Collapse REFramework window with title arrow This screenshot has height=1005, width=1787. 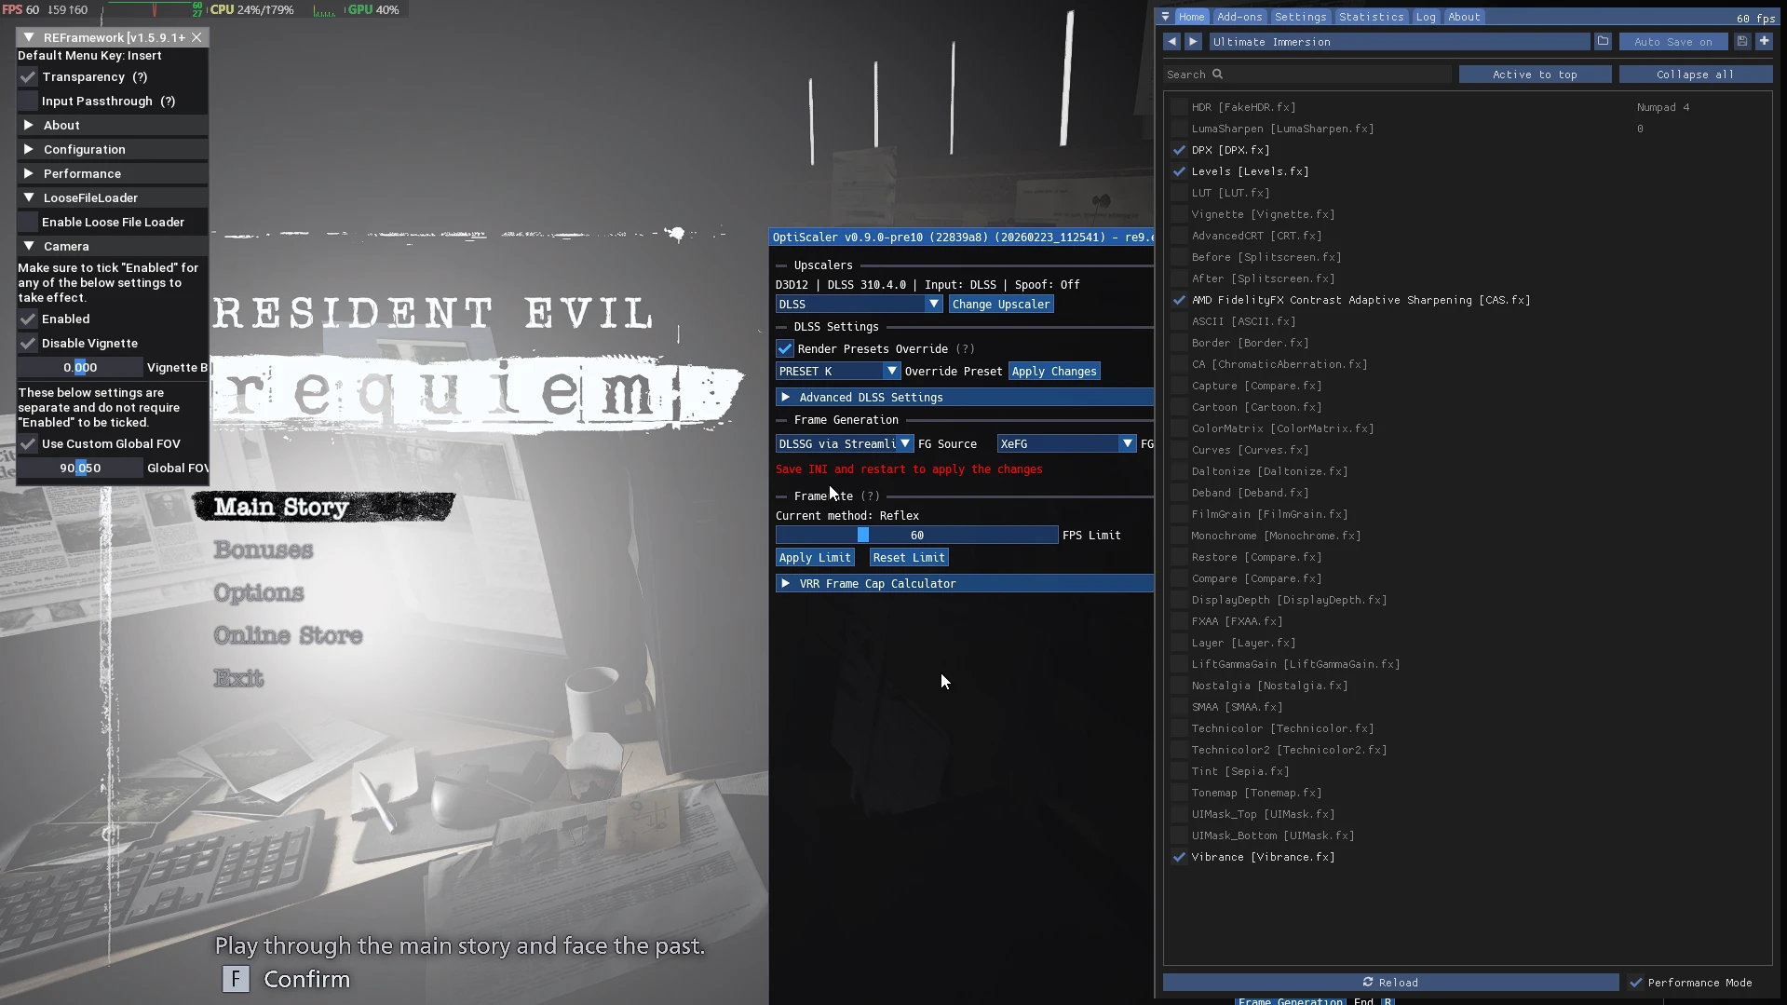point(29,37)
